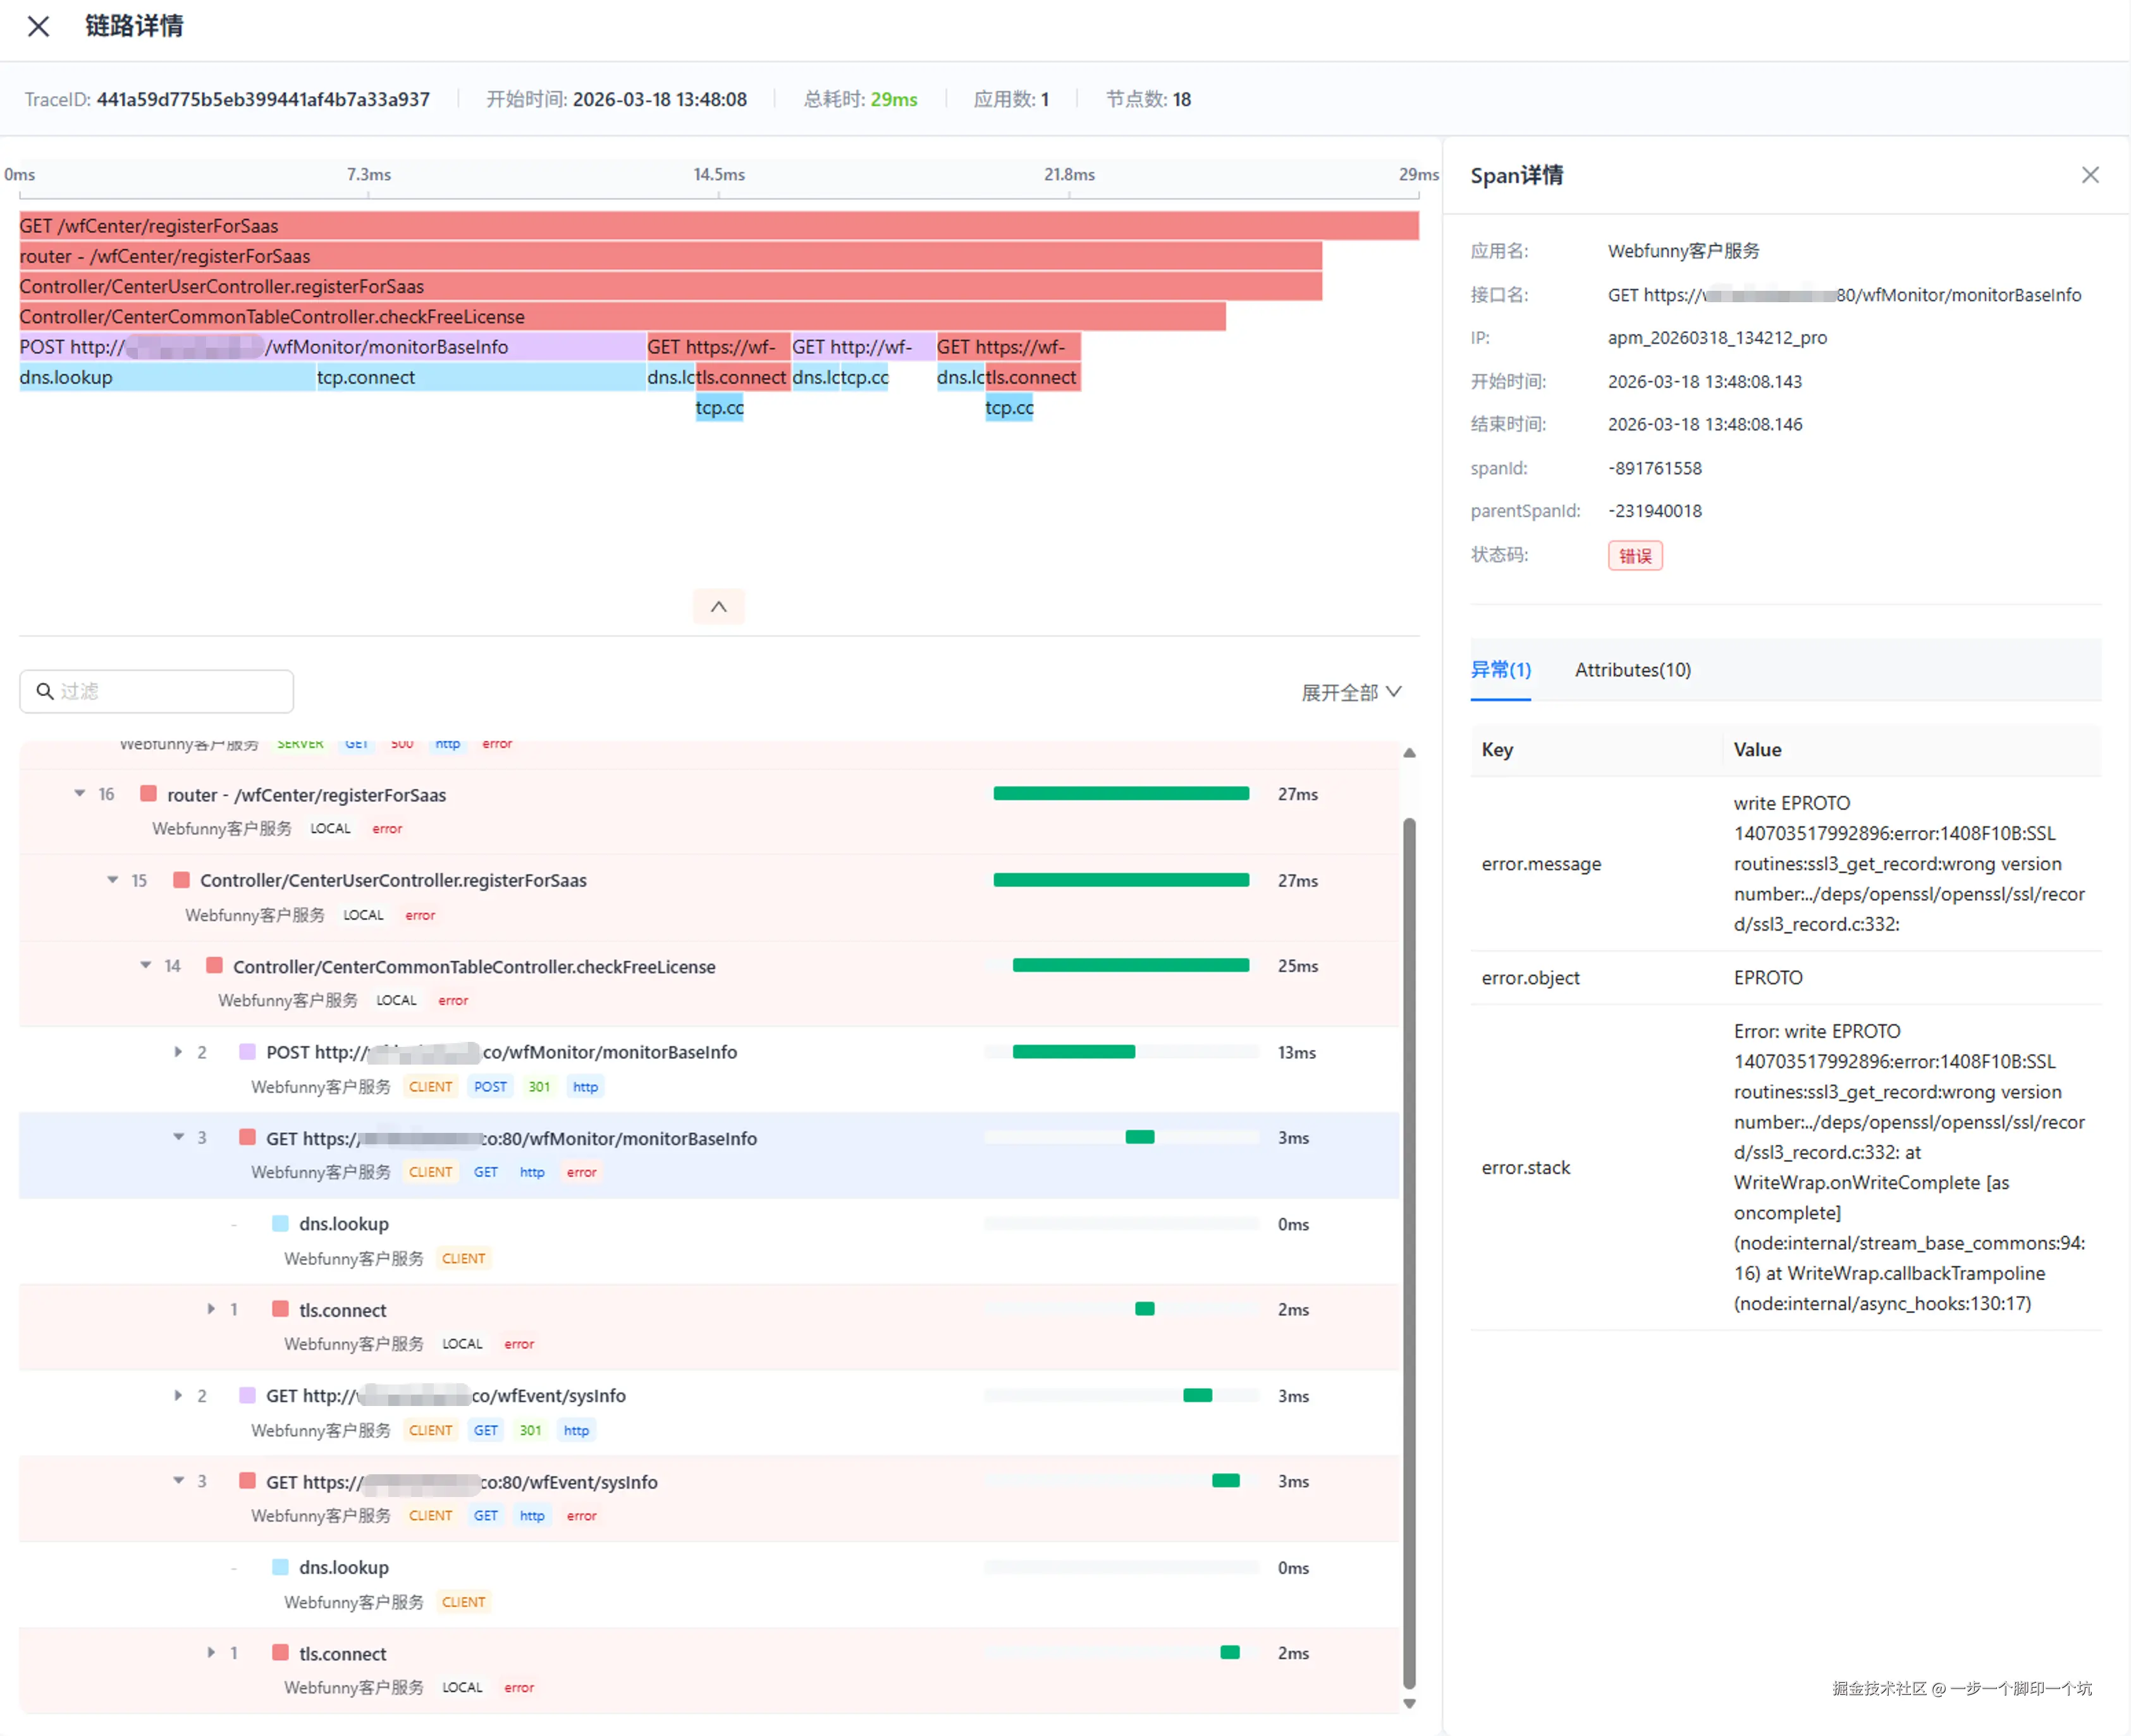2131x1736 pixels.
Task: Click the search icon in filter box
Action: tap(45, 691)
